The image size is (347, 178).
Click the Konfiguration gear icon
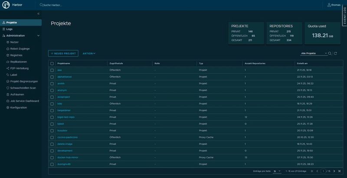[8, 107]
